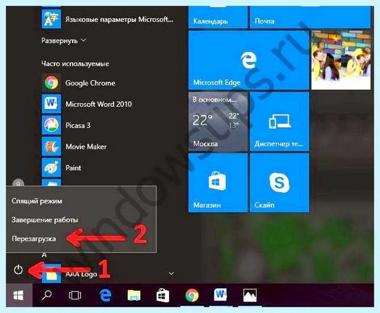Open Google Chrome label in app list

coord(90,83)
